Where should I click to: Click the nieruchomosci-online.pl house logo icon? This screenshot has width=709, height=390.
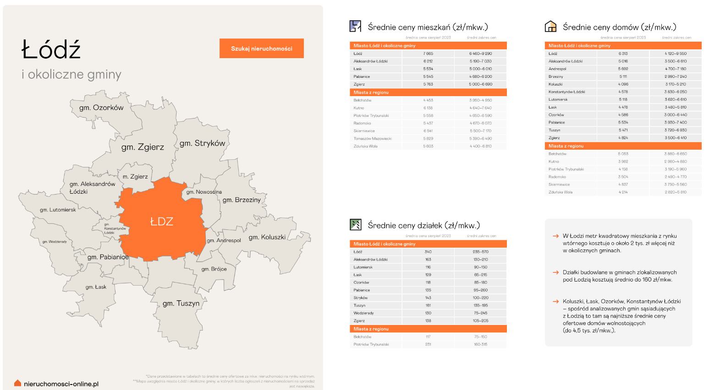(17, 383)
